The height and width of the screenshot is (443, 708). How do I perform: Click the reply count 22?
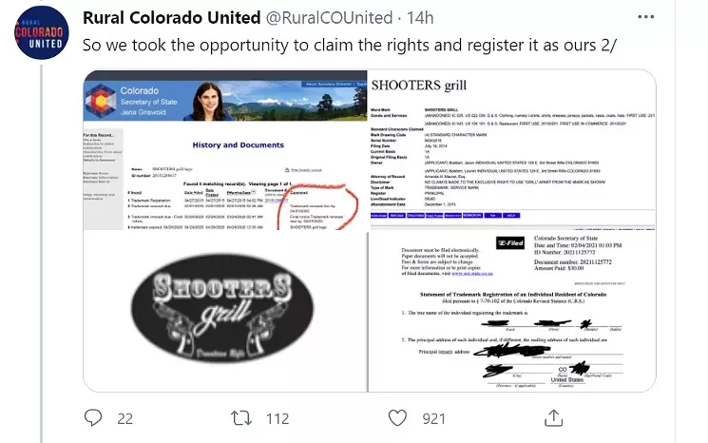coord(125,418)
